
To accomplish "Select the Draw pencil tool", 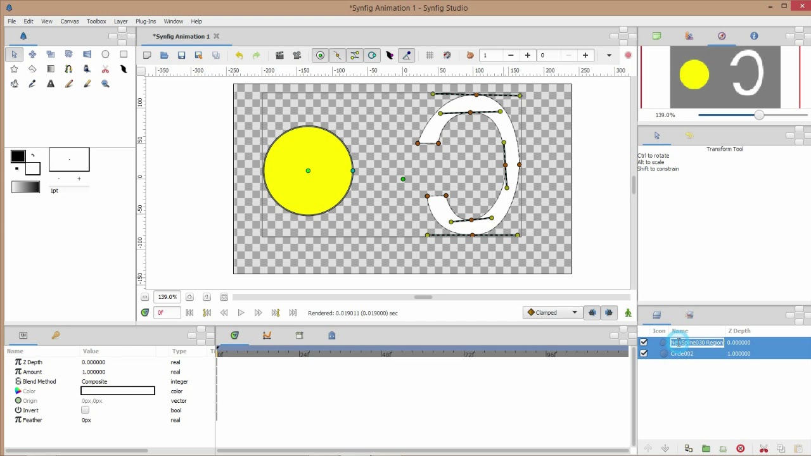I will point(68,84).
